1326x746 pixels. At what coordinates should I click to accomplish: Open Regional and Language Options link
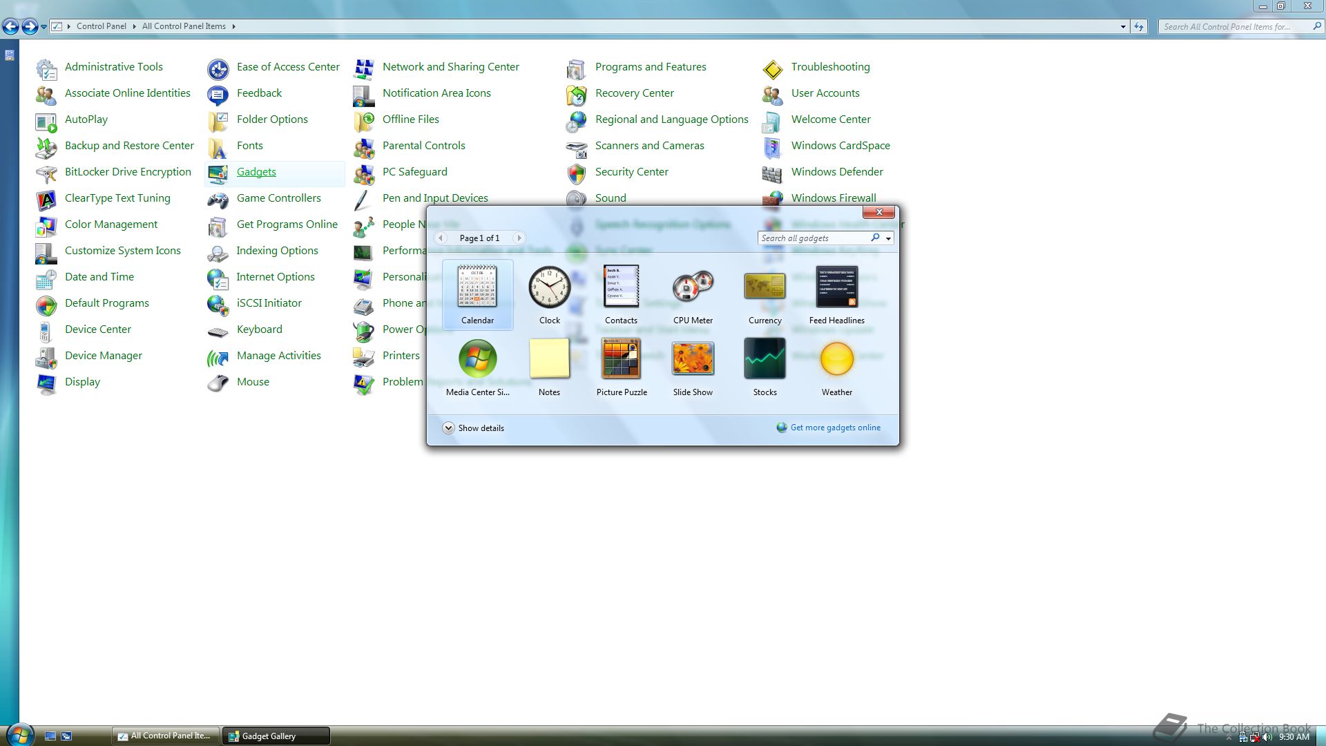(671, 119)
